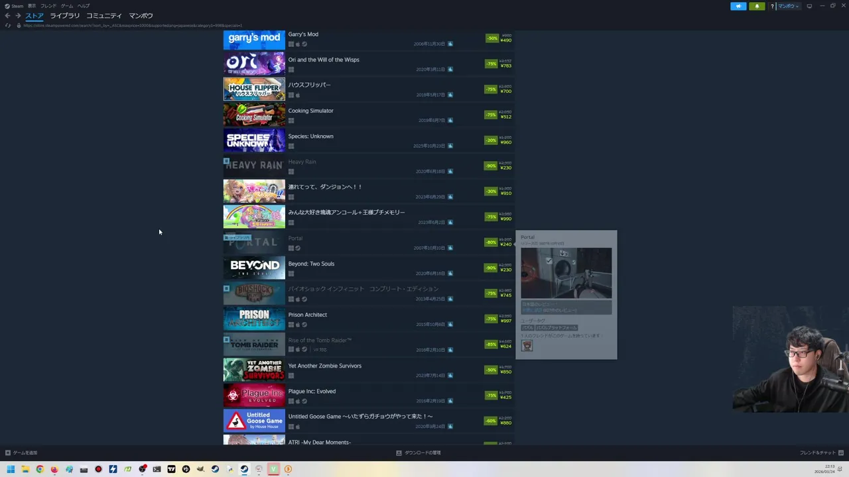Click みんな大好き廃道アンコール title
The height and width of the screenshot is (477, 849).
pyautogui.click(x=346, y=213)
